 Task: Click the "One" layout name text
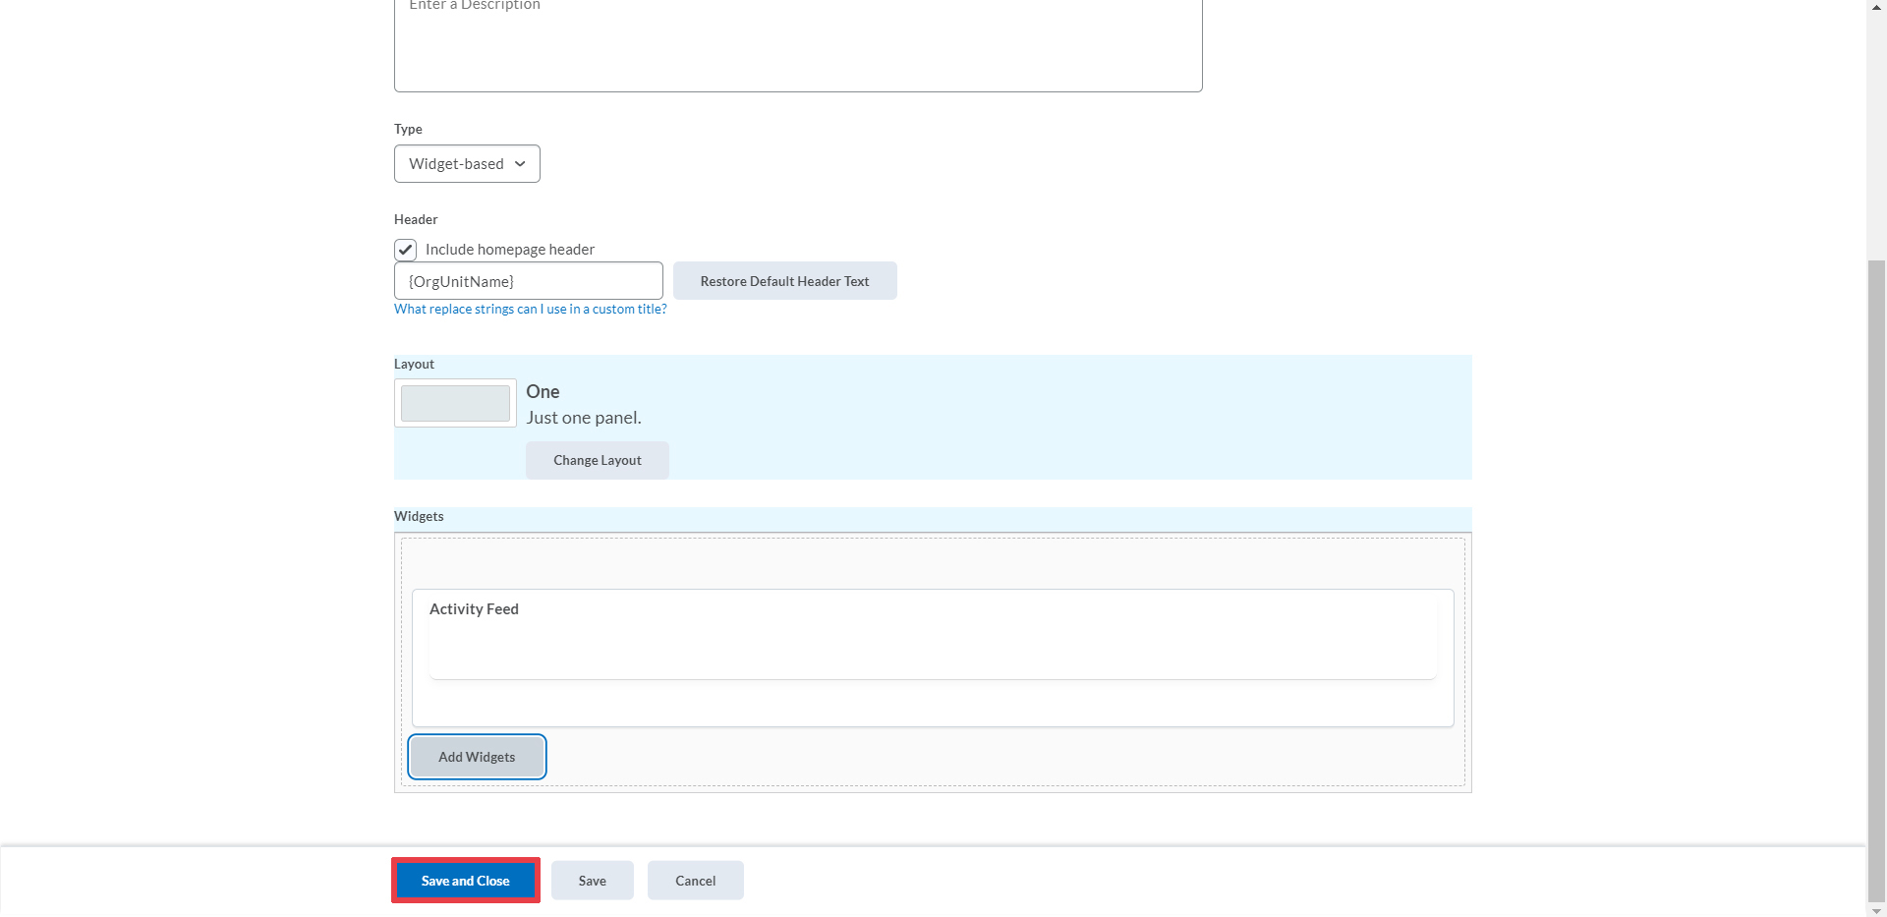pos(543,391)
